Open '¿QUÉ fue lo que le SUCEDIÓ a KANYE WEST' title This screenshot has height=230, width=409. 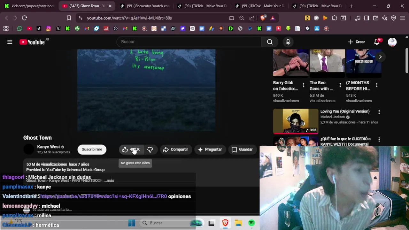click(345, 142)
